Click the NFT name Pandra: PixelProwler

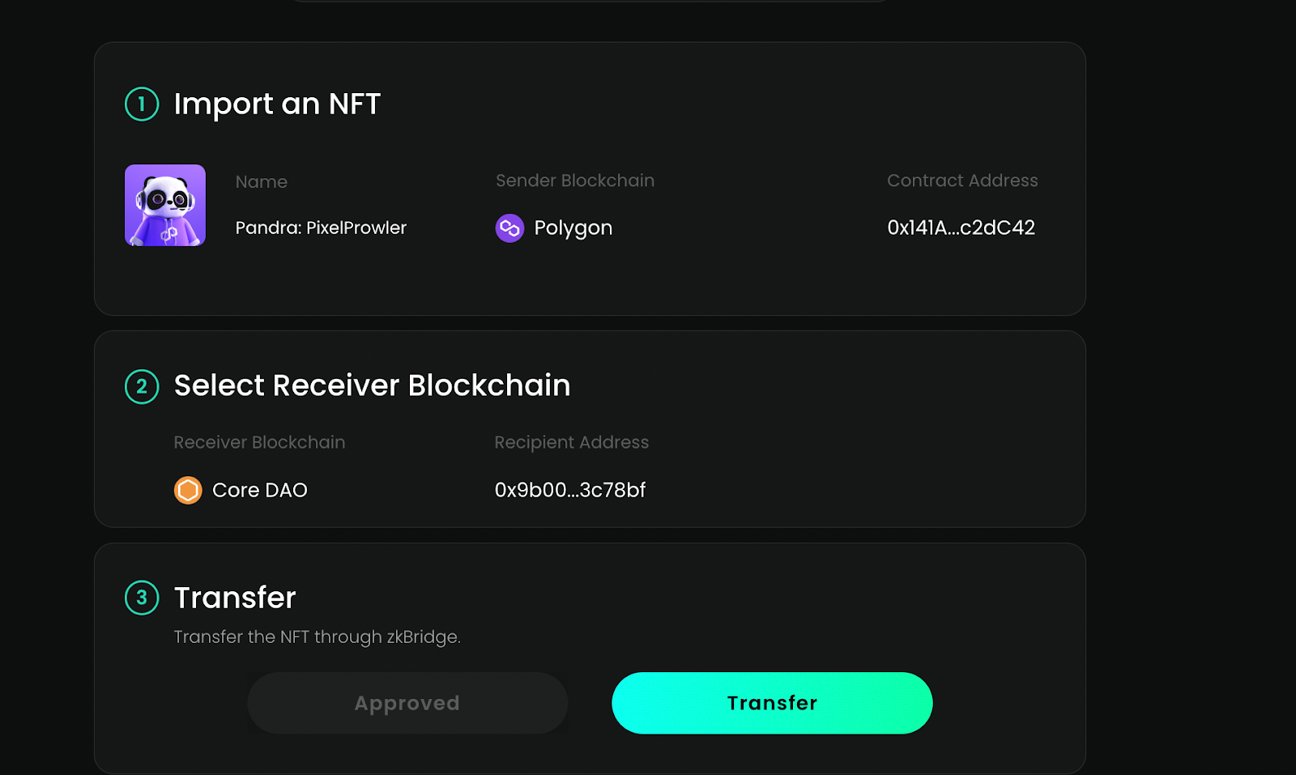click(321, 228)
